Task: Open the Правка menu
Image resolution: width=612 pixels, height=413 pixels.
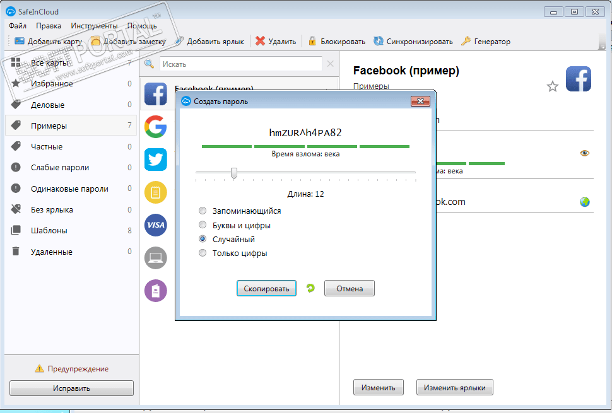Action: [49, 26]
